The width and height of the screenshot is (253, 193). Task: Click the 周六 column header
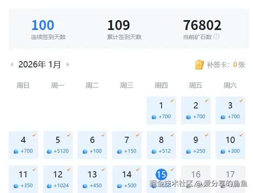(230, 85)
